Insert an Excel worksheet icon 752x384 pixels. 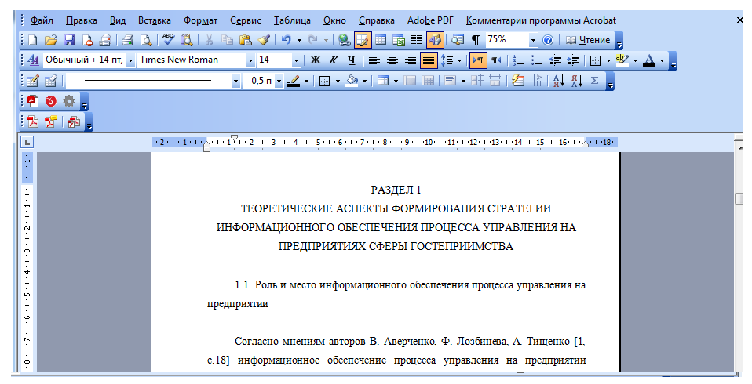(x=399, y=40)
